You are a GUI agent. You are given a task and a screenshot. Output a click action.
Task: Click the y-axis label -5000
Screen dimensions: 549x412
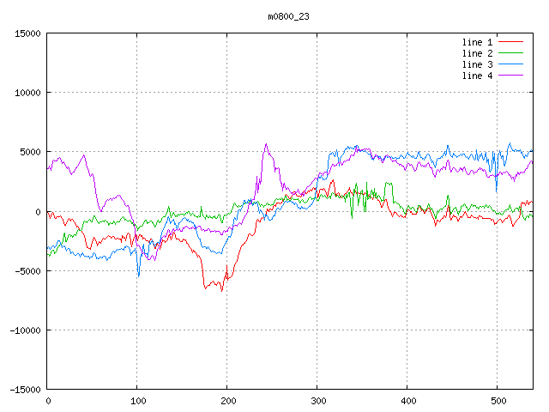pyautogui.click(x=27, y=271)
